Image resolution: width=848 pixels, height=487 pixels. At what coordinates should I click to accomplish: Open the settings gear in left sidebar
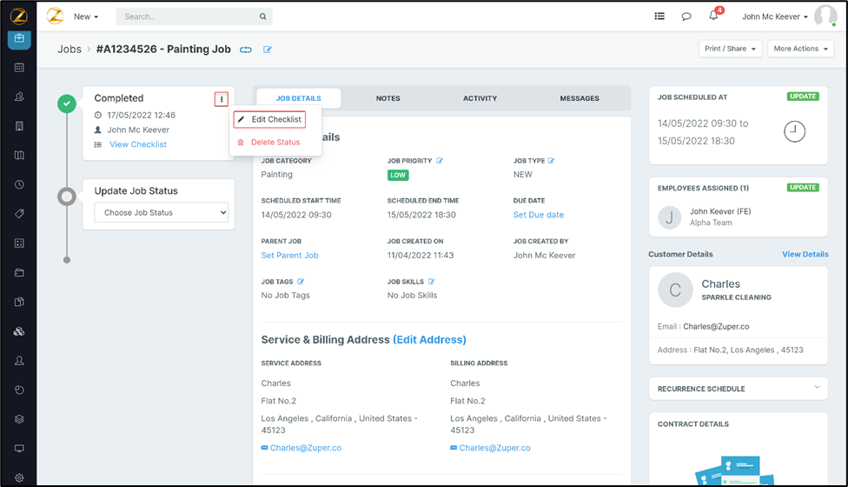[19, 477]
